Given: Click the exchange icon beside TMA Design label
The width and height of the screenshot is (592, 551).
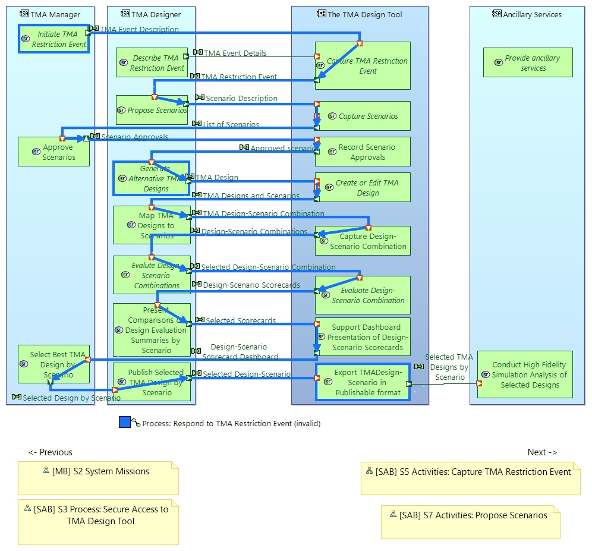Looking at the screenshot, I should click(x=190, y=177).
